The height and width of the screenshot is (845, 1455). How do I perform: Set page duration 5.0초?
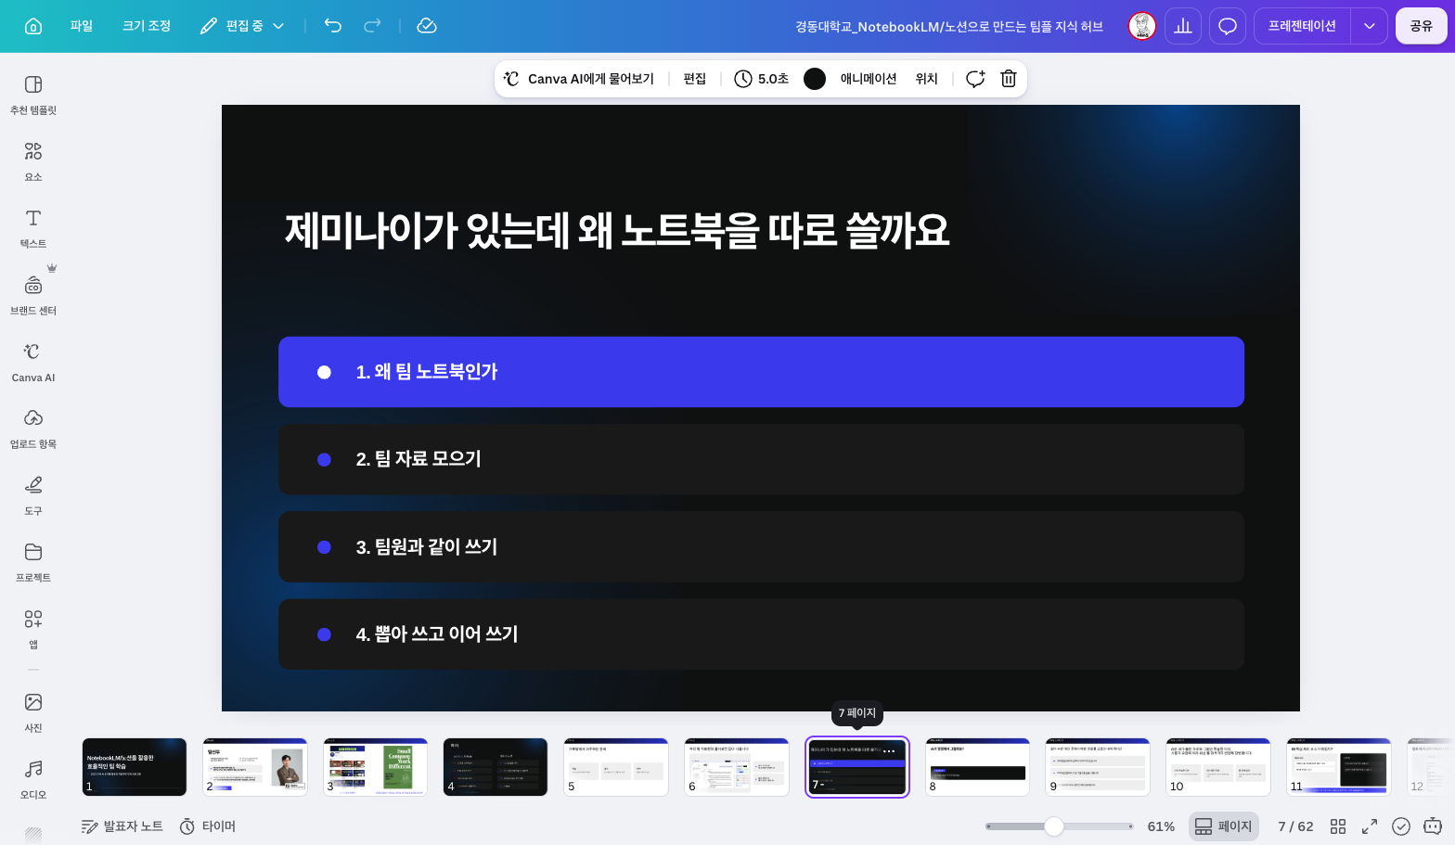tap(761, 79)
